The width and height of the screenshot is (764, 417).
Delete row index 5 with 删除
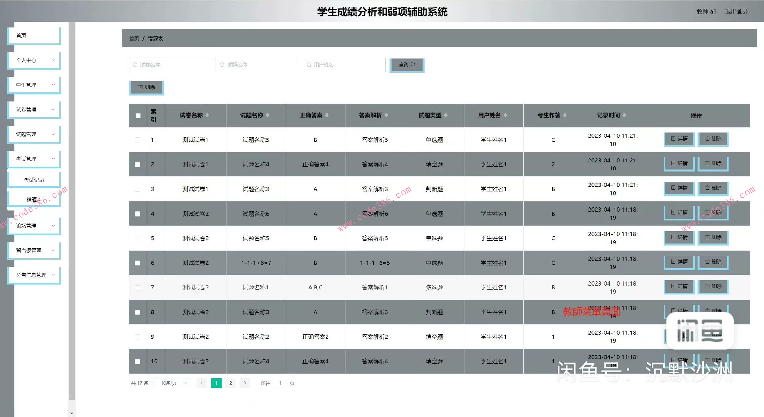tap(713, 238)
